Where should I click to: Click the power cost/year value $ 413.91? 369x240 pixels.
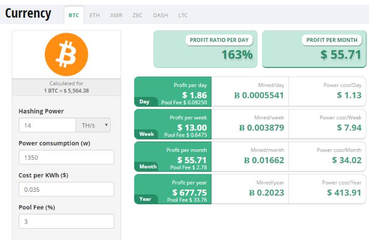pyautogui.click(x=344, y=193)
